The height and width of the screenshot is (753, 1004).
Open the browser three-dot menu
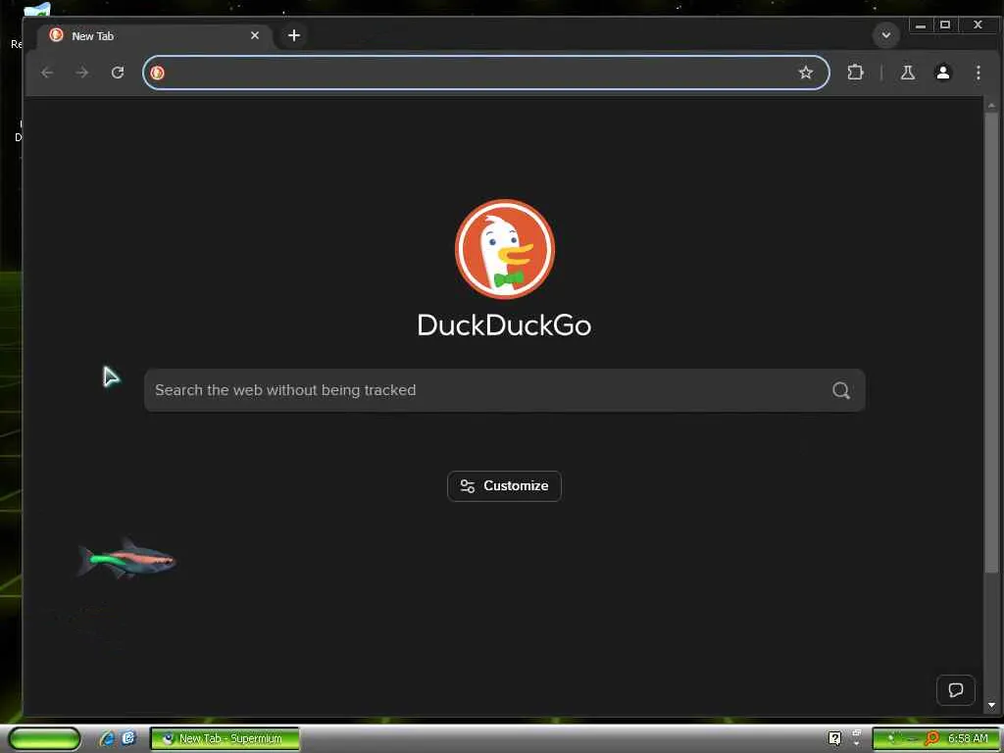(x=979, y=73)
